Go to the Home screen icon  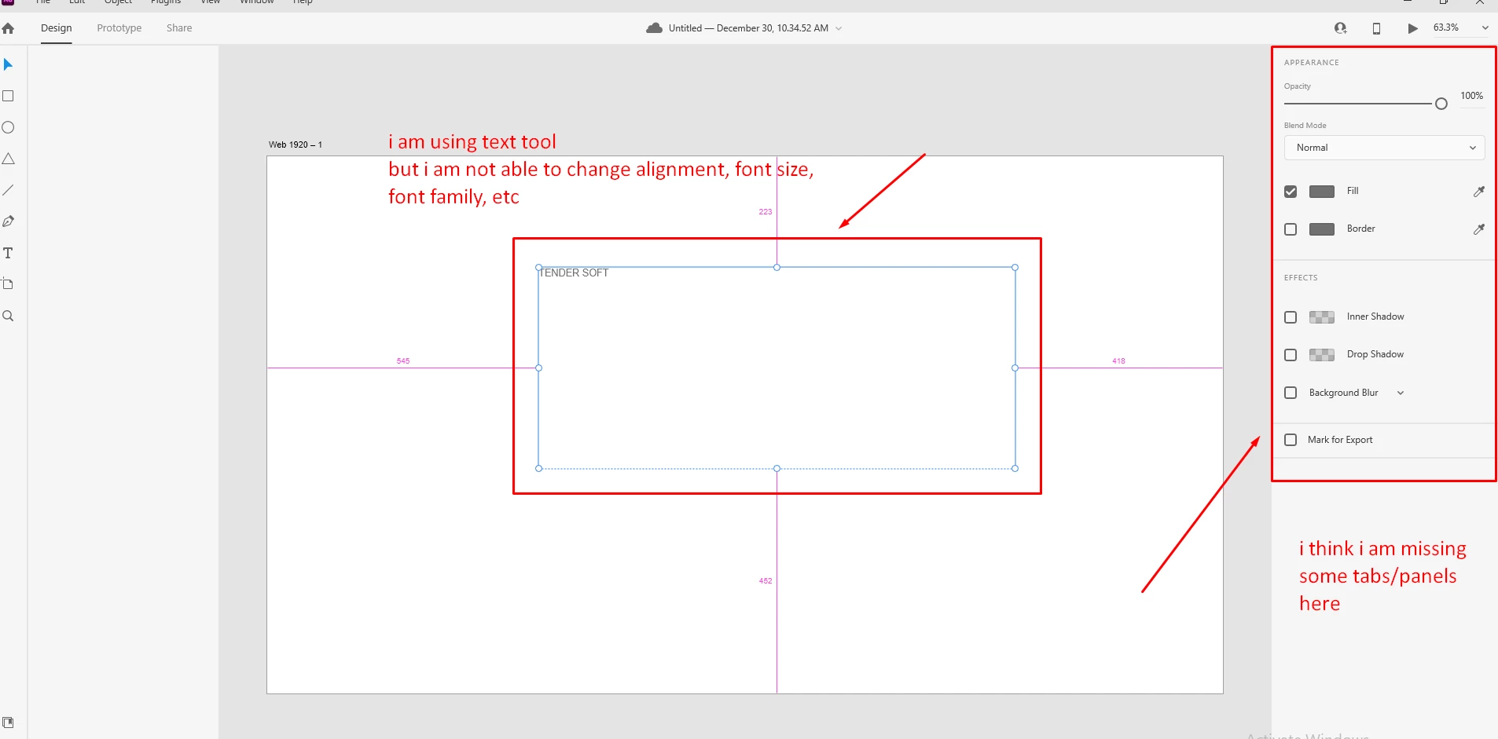(8, 28)
